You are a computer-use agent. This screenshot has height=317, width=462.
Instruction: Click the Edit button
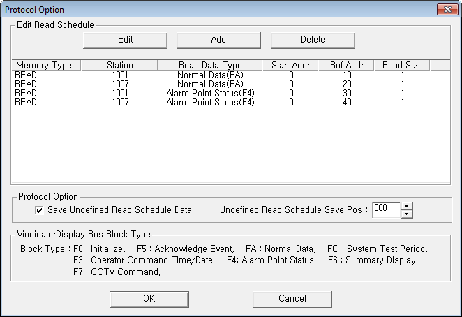pyautogui.click(x=125, y=40)
